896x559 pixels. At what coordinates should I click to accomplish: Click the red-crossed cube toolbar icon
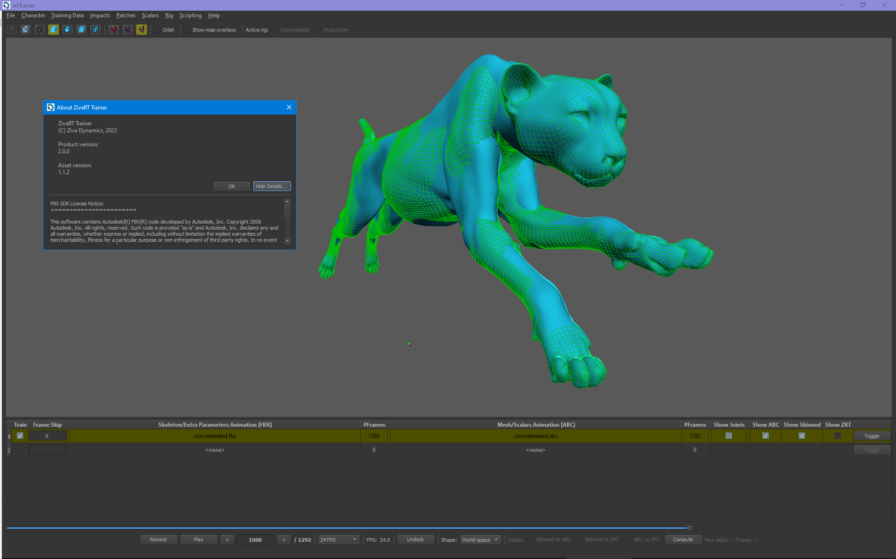(26, 29)
